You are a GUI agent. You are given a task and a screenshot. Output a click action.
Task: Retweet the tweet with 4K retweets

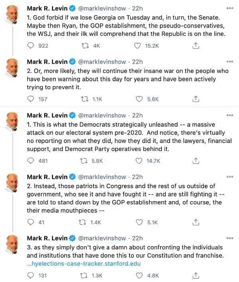(85, 46)
